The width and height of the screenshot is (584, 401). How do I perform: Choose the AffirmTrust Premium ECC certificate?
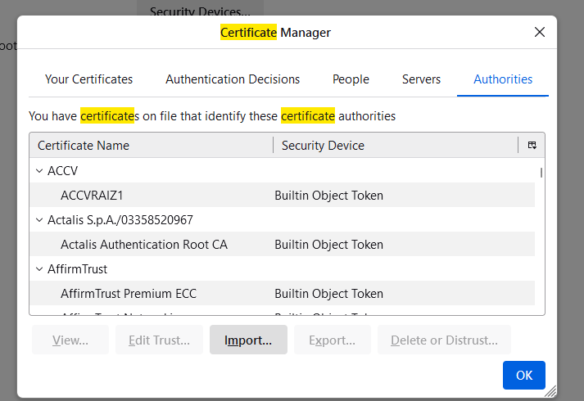(x=129, y=294)
